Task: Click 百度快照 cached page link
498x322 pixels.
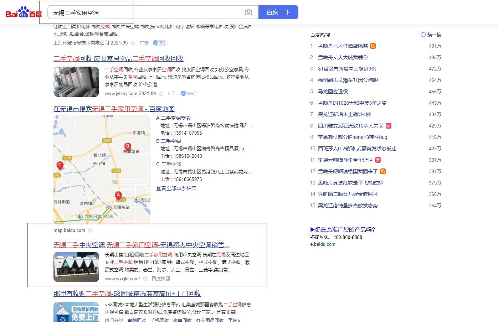Action: (161, 279)
